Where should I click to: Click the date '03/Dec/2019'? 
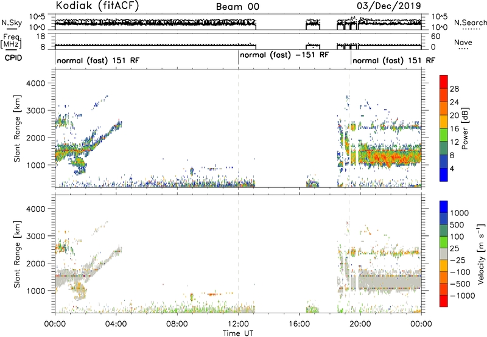pyautogui.click(x=389, y=5)
